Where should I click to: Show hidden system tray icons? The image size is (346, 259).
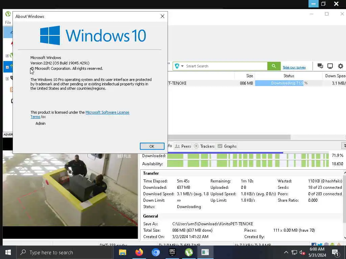tap(286, 252)
